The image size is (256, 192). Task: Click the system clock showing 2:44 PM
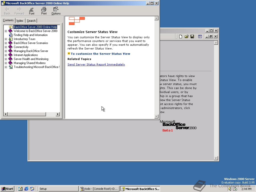pos(246,189)
